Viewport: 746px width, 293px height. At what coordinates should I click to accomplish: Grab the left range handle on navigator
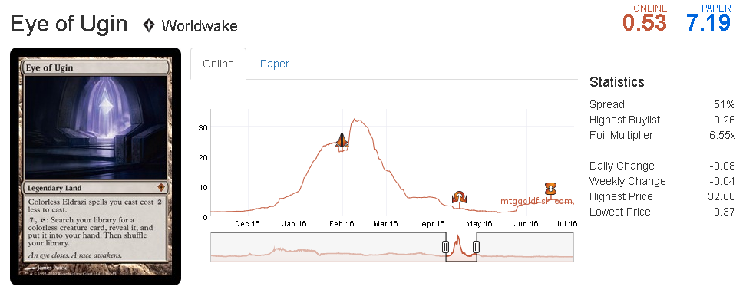pyautogui.click(x=445, y=247)
